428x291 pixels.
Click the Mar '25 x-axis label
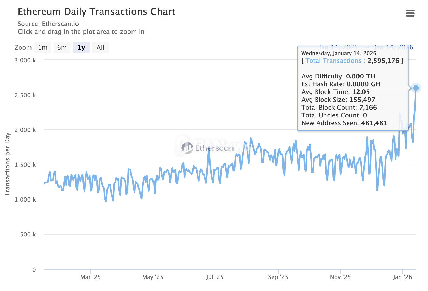(x=90, y=277)
